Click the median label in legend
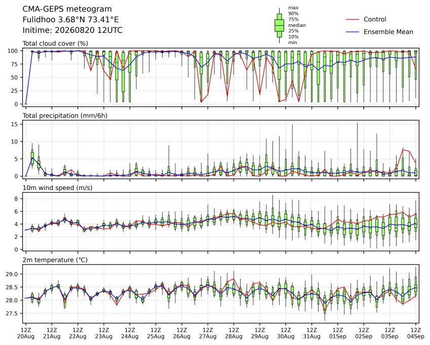Screen dimensions: 430x345 pyautogui.click(x=297, y=25)
